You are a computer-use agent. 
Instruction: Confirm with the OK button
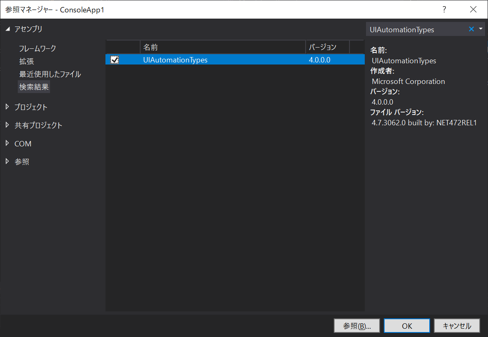coord(407,326)
